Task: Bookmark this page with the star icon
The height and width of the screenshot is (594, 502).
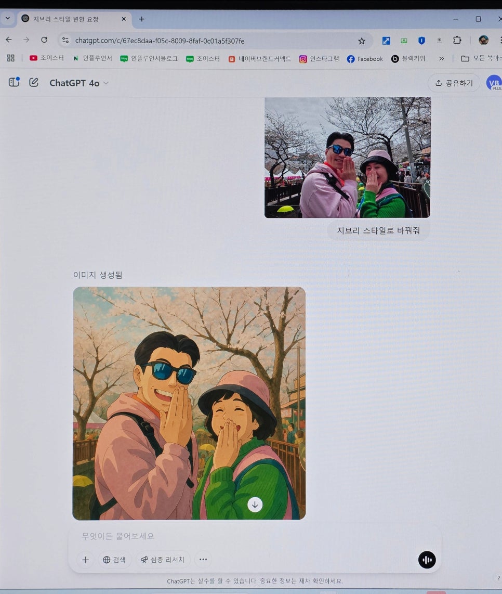Action: (x=362, y=41)
